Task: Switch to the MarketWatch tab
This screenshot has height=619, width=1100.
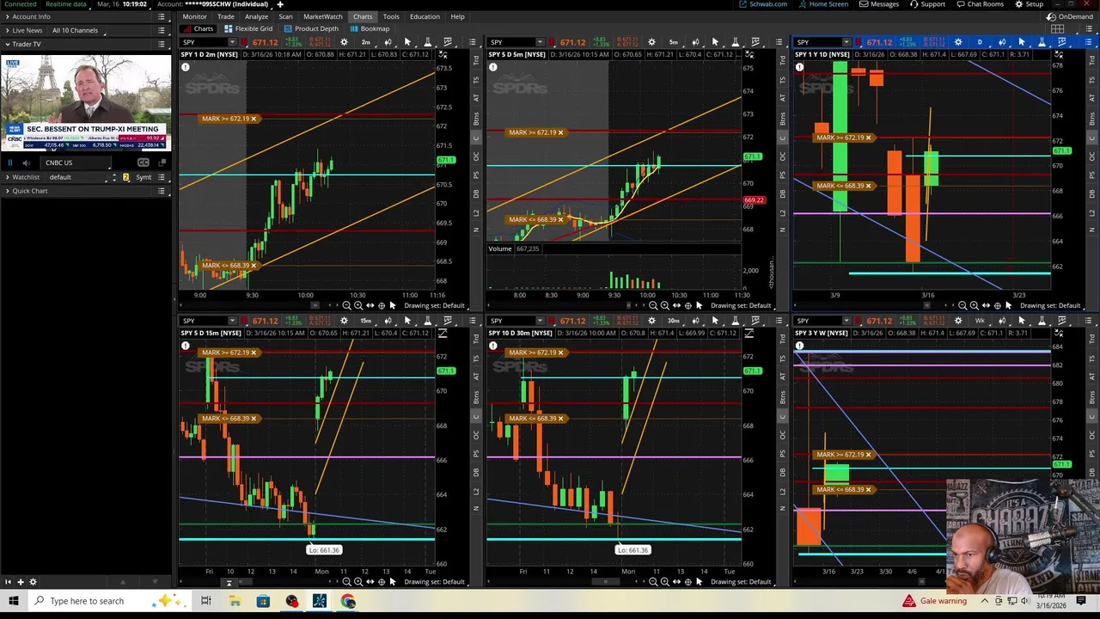Action: pos(323,16)
